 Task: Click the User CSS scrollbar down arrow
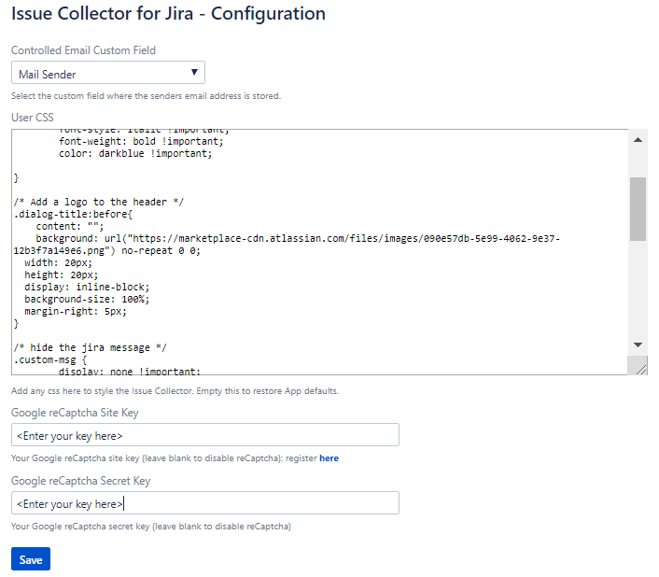pos(638,345)
